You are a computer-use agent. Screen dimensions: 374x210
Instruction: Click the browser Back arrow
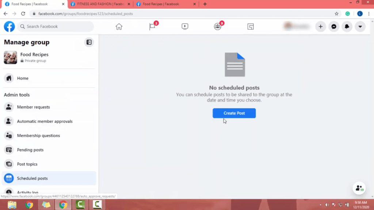(5, 14)
